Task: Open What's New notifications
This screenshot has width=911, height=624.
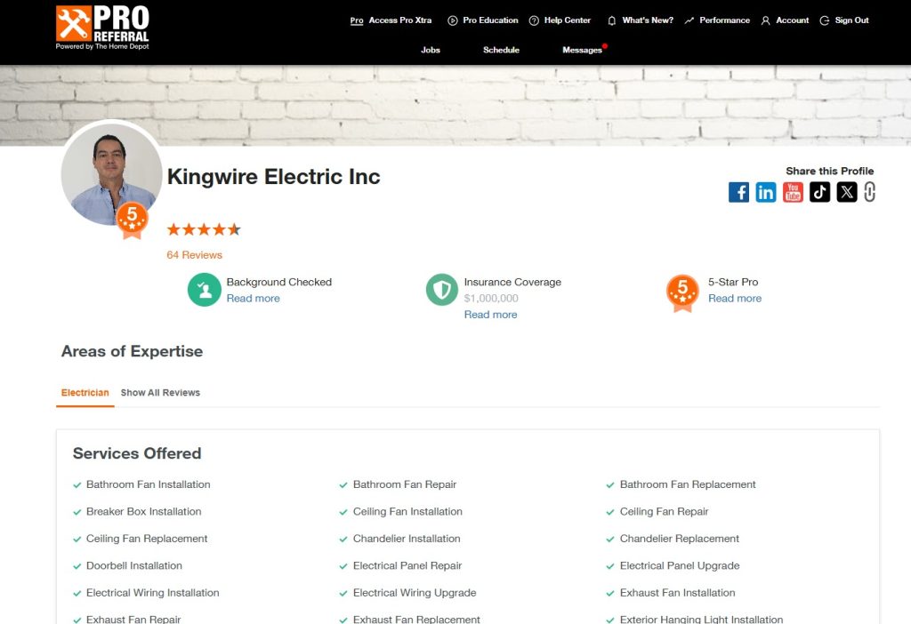Action: (x=640, y=20)
